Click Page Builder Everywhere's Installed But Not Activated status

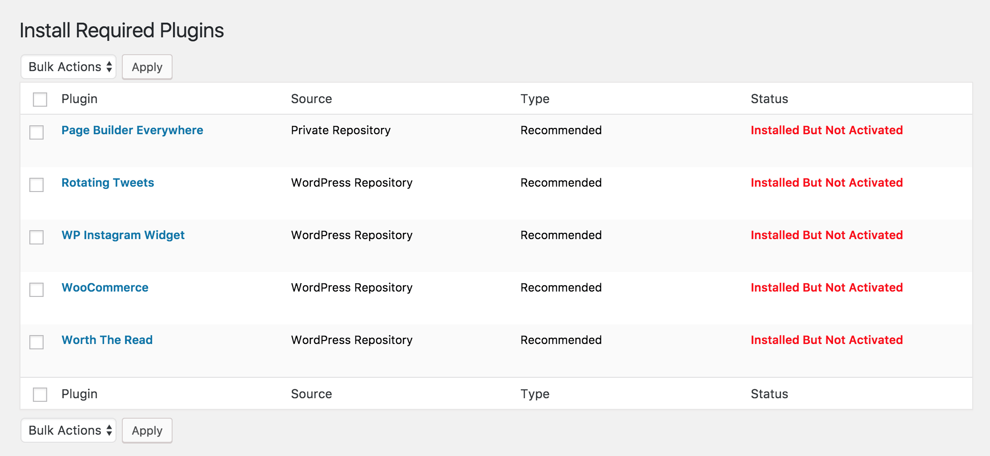(827, 130)
